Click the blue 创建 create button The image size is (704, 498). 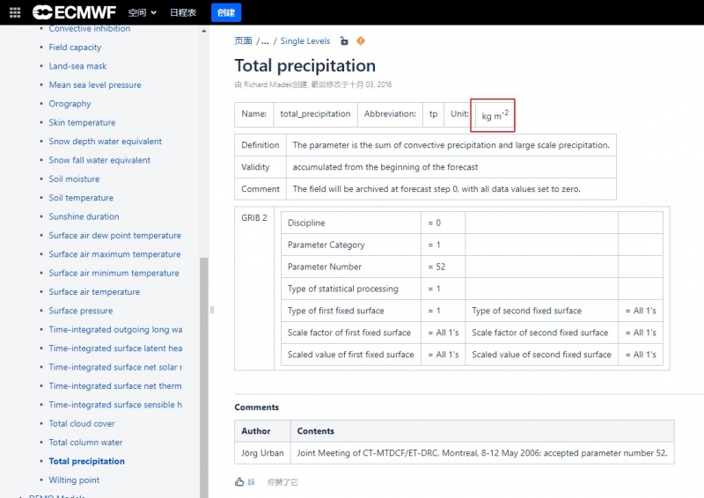(x=226, y=12)
